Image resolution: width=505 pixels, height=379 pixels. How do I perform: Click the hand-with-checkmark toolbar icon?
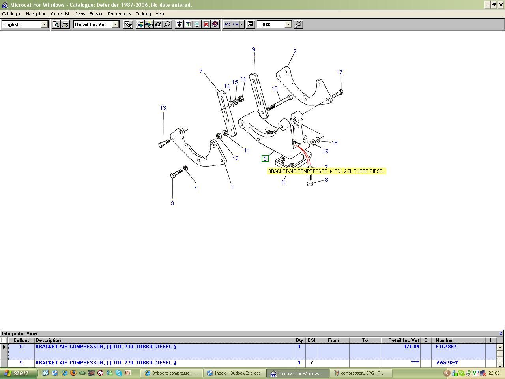coord(128,24)
